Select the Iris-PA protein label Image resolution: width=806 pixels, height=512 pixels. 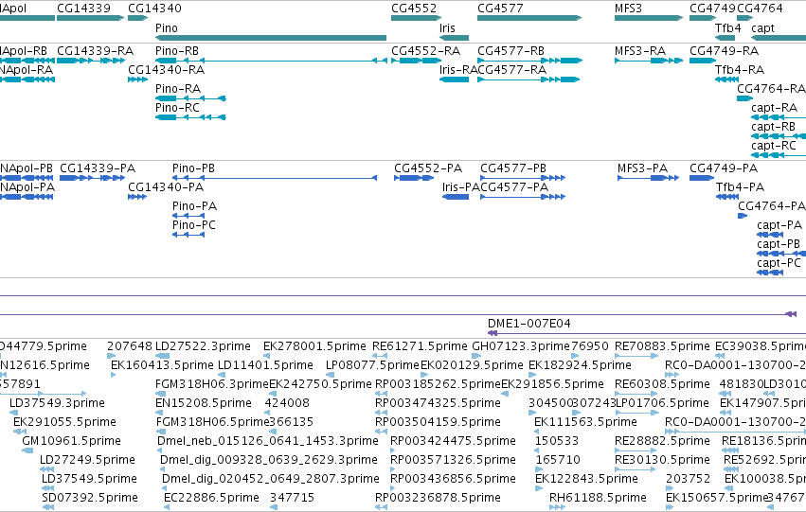[460, 187]
